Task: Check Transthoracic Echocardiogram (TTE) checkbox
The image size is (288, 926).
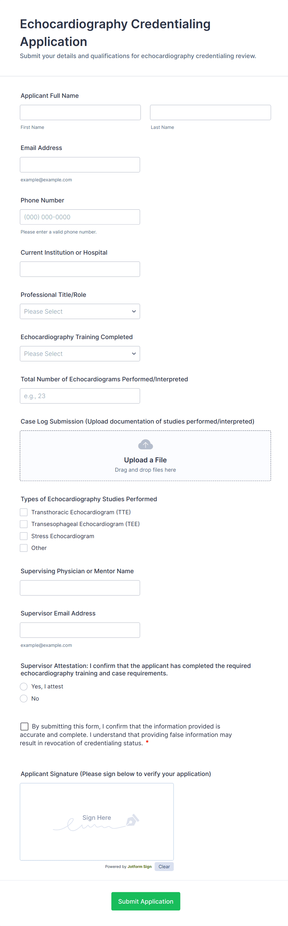Action: click(x=24, y=512)
